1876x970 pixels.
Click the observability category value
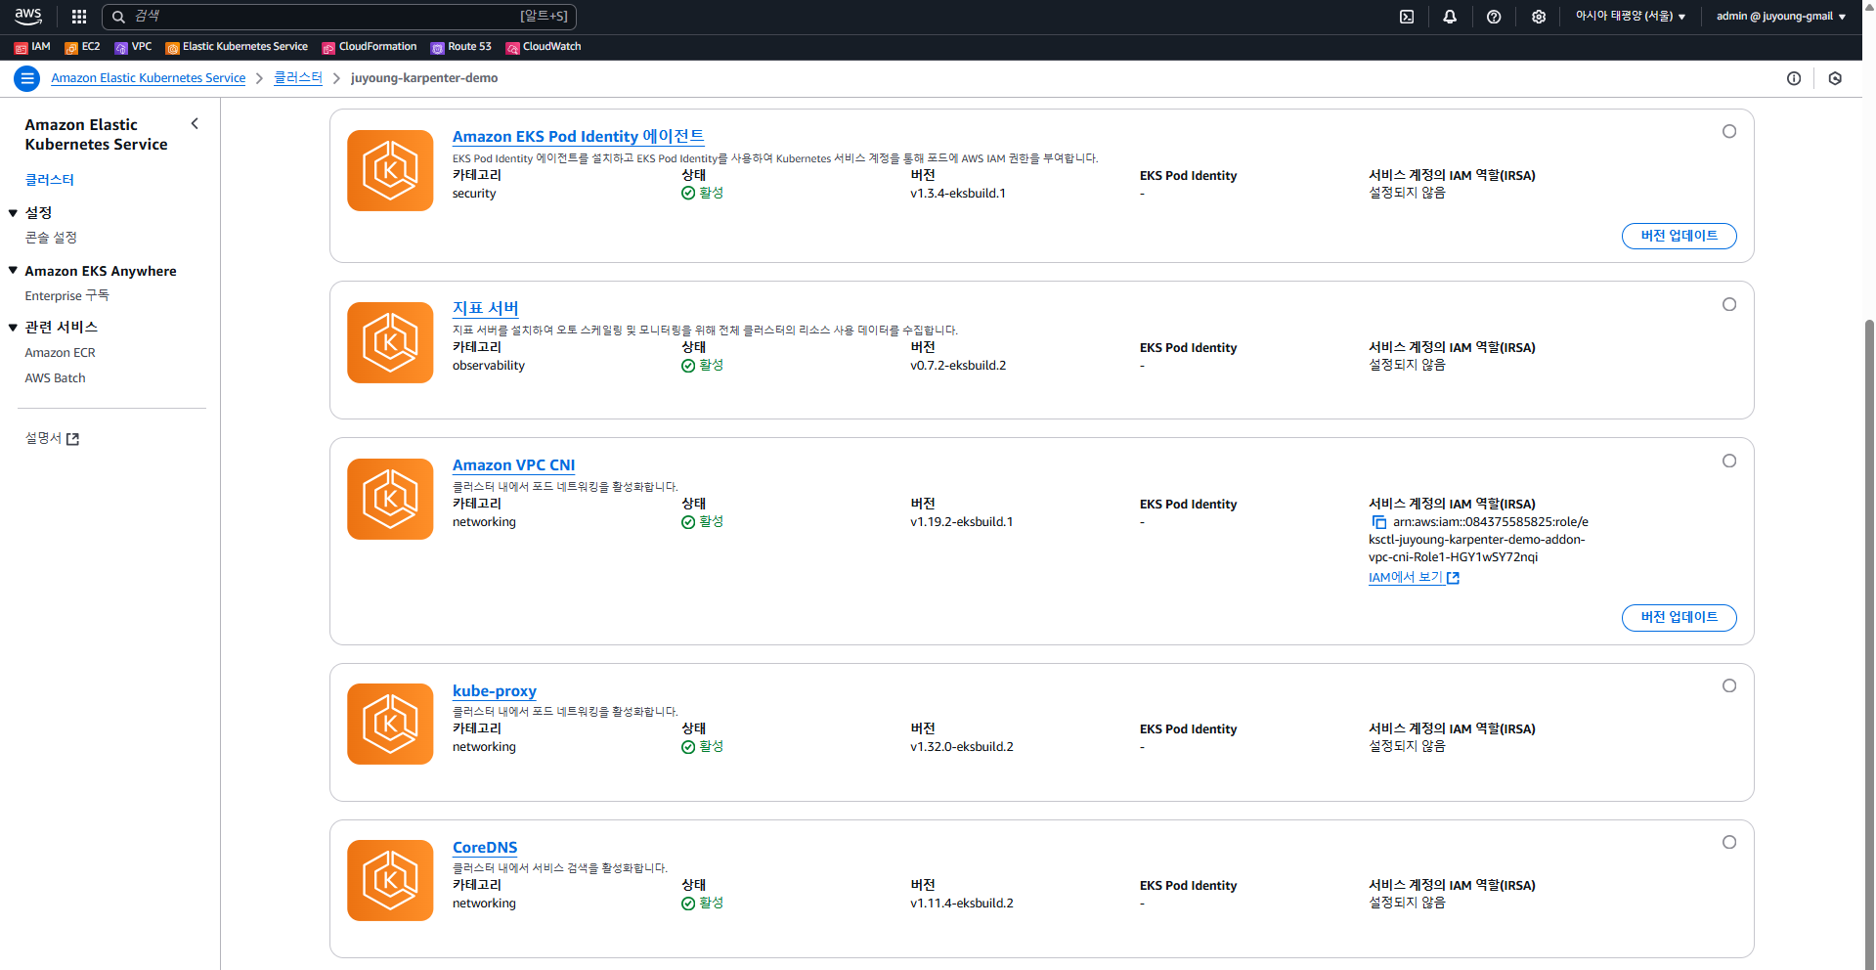click(489, 366)
